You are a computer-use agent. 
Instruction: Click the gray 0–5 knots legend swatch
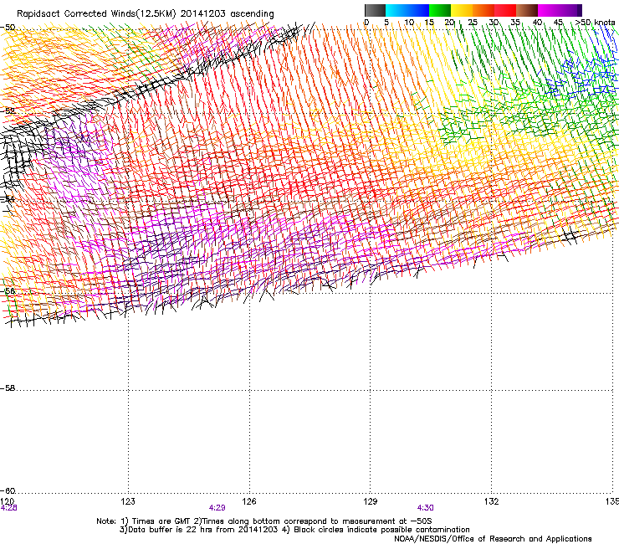click(375, 10)
